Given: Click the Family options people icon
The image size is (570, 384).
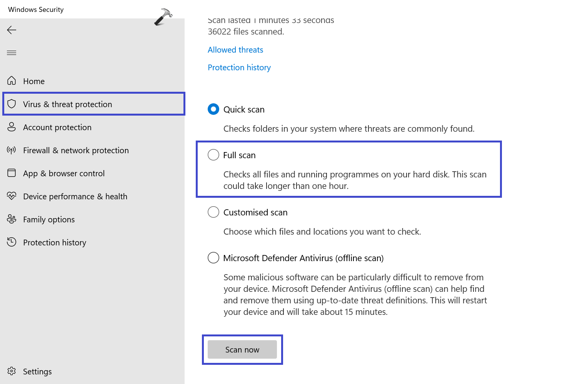Looking at the screenshot, I should (12, 219).
